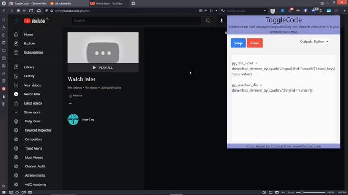Expand Show more in sidebar
The image size is (348, 195).
pyautogui.click(x=32, y=112)
